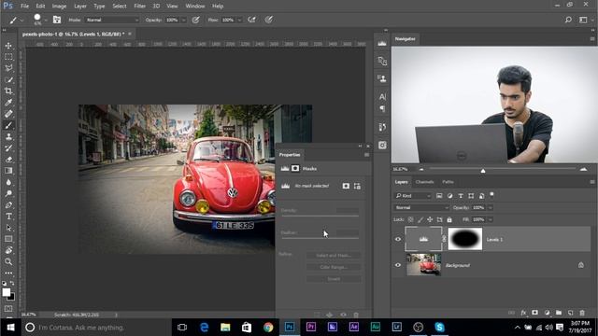Open the Opacity dropdown in options bar

click(x=184, y=20)
